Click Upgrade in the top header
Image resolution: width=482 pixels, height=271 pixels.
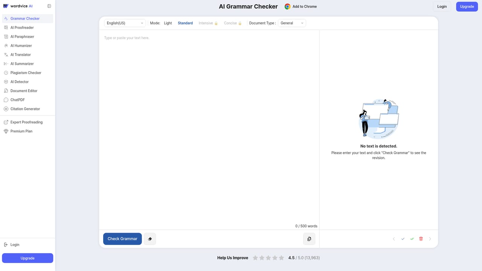tap(467, 6)
